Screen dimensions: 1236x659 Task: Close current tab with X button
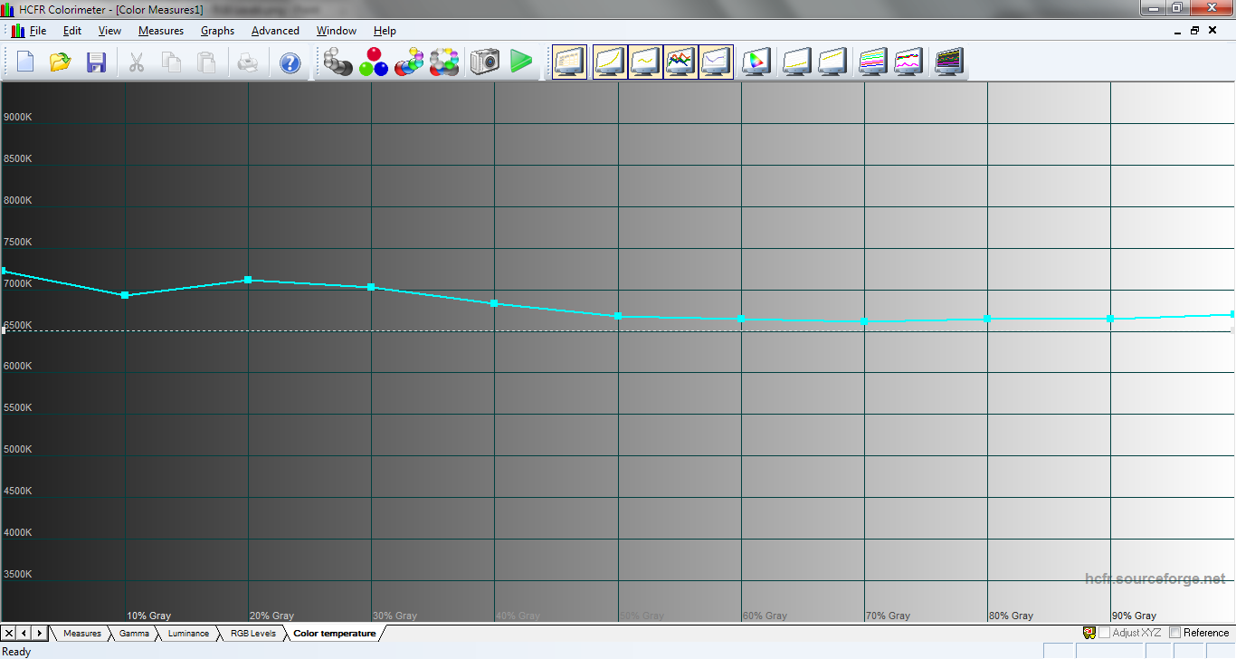tap(9, 634)
